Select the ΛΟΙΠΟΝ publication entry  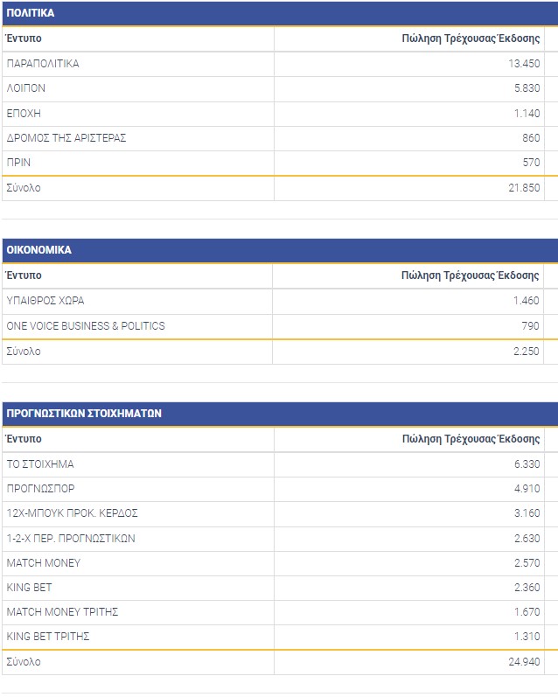26,88
